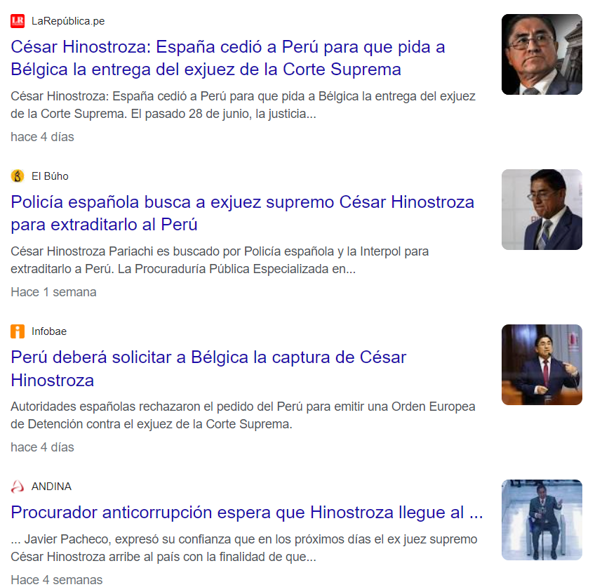
Task: Open ANDINA thumbnail of seated man
Action: pos(542,520)
